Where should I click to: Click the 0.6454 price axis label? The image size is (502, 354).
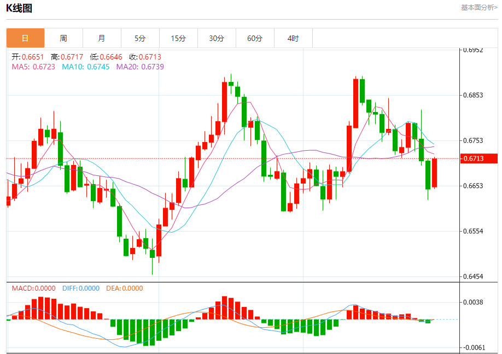[473, 276]
